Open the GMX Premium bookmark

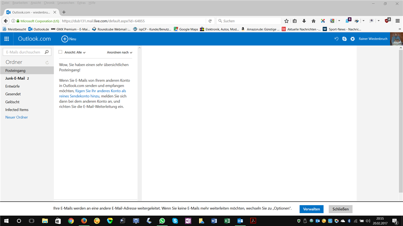tap(70, 29)
